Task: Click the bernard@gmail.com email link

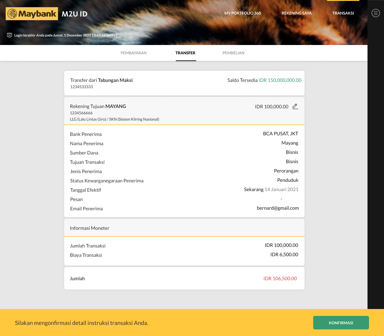Action: 278,208
